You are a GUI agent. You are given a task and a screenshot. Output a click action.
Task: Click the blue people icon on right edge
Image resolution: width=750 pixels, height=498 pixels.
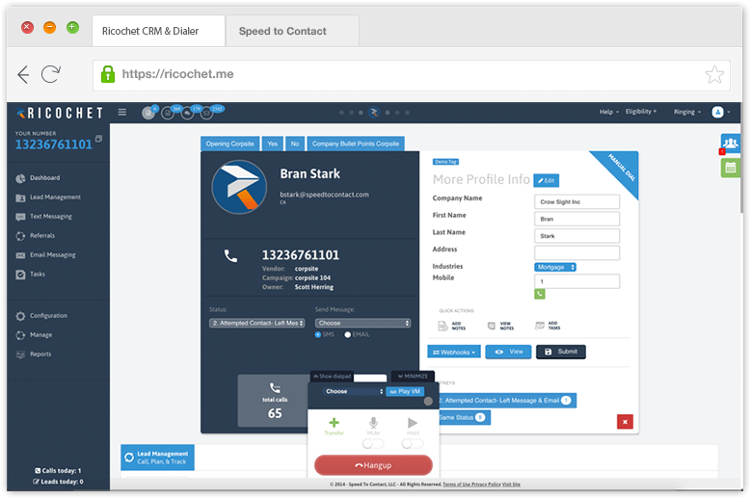click(x=731, y=143)
